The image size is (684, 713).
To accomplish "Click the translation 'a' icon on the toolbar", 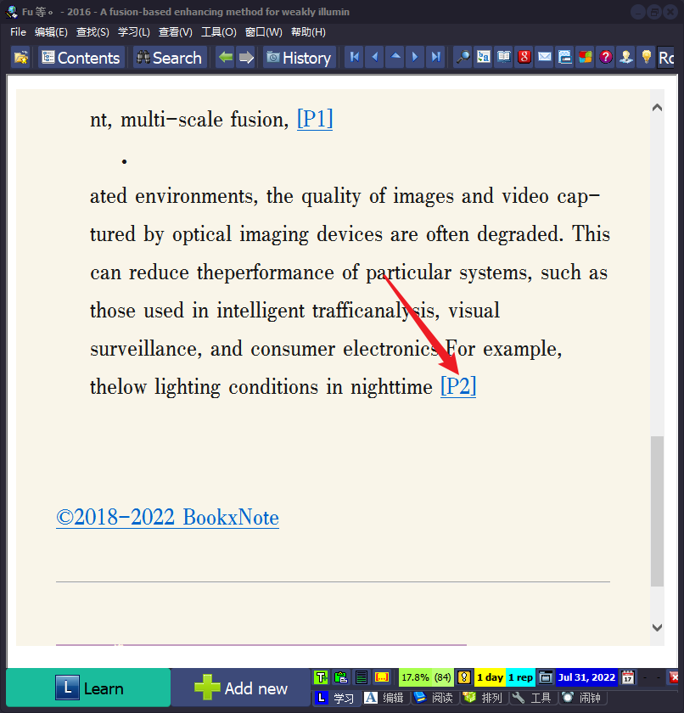I will [483, 56].
